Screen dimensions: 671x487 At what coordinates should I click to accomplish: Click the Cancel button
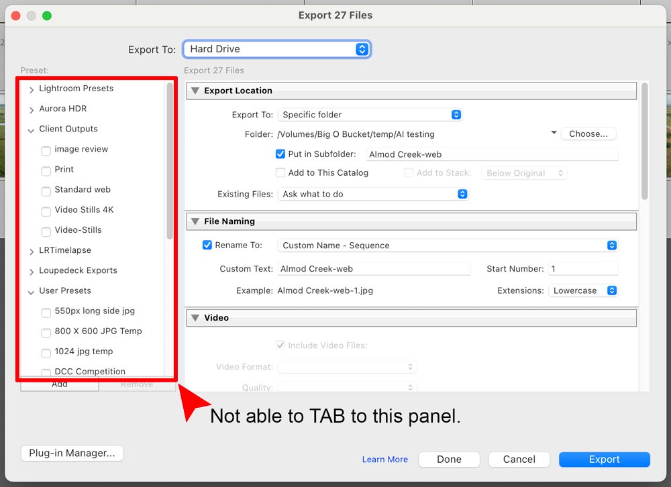(x=519, y=459)
